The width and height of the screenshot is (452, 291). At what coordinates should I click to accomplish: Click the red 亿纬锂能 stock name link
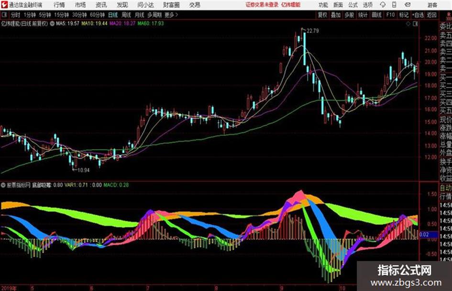point(291,5)
